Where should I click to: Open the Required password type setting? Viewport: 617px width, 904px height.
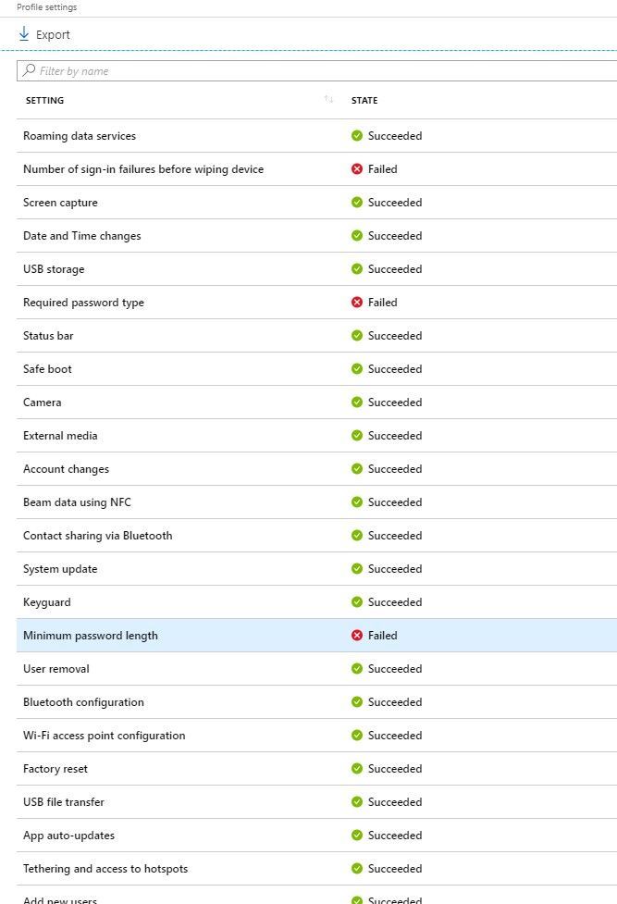pos(84,303)
